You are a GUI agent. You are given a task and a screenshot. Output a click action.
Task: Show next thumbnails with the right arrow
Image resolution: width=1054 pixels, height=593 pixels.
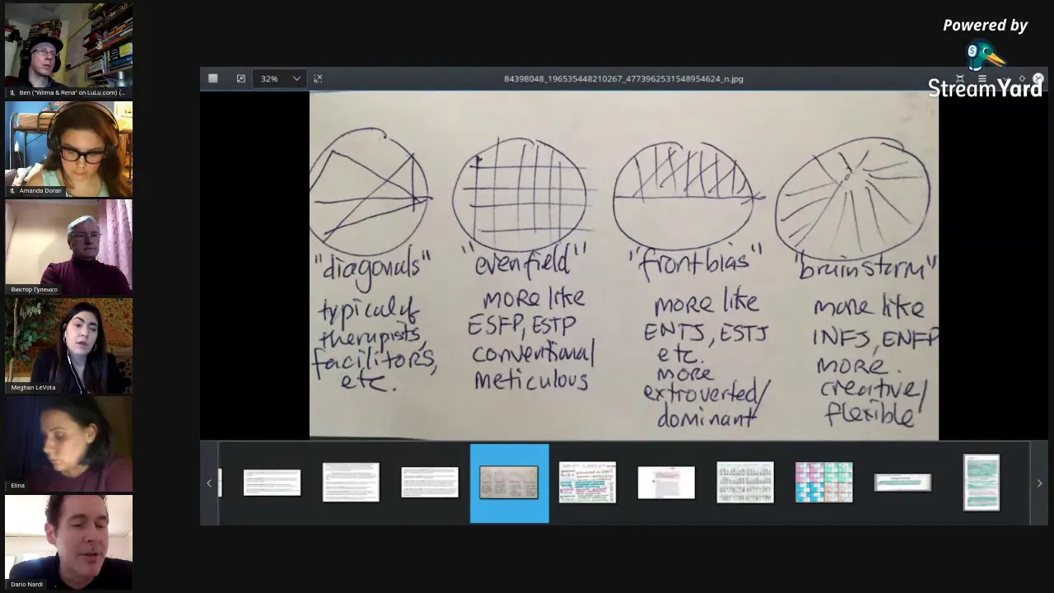[x=1039, y=483]
